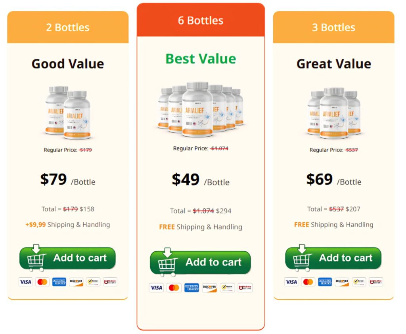Click the Mastercard icon in the 2 Bottles card
406x334 pixels.
[x=42, y=282]
